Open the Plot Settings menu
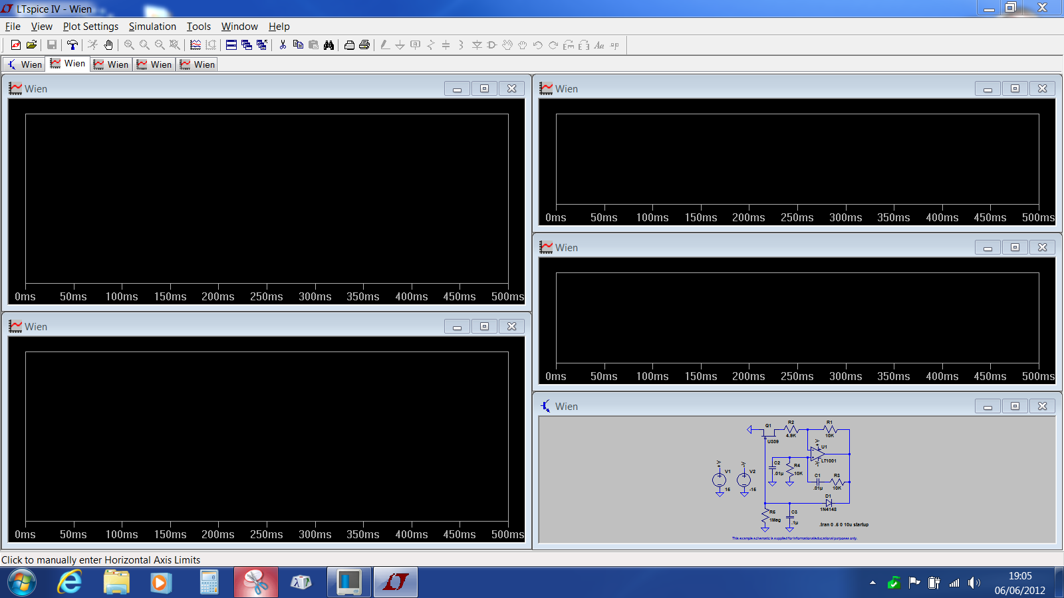The width and height of the screenshot is (1064, 598). tap(90, 27)
